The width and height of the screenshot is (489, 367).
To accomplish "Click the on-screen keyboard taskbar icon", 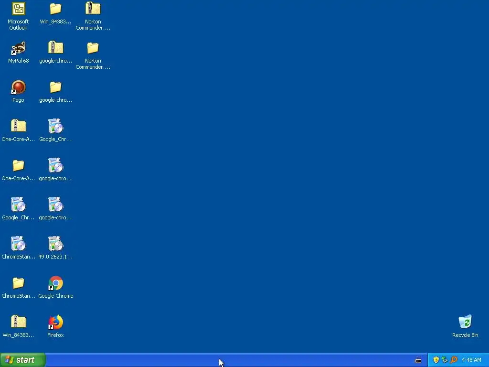I will [x=418, y=360].
